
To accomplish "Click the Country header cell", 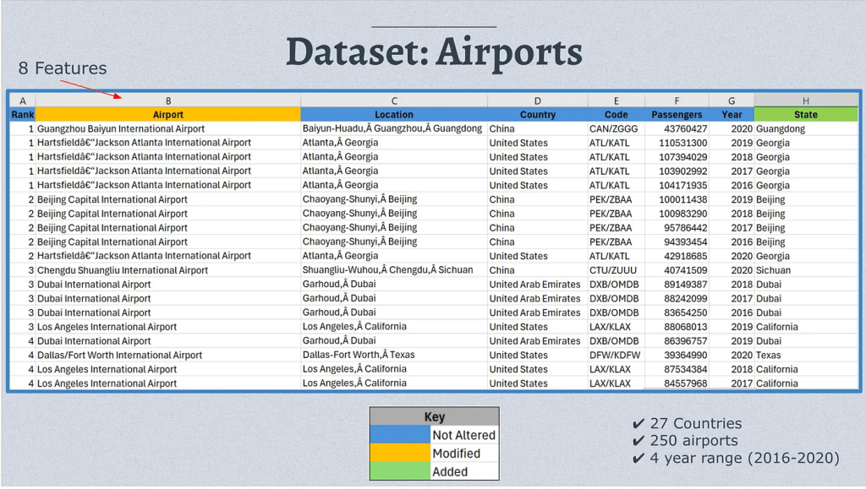I will [x=538, y=115].
